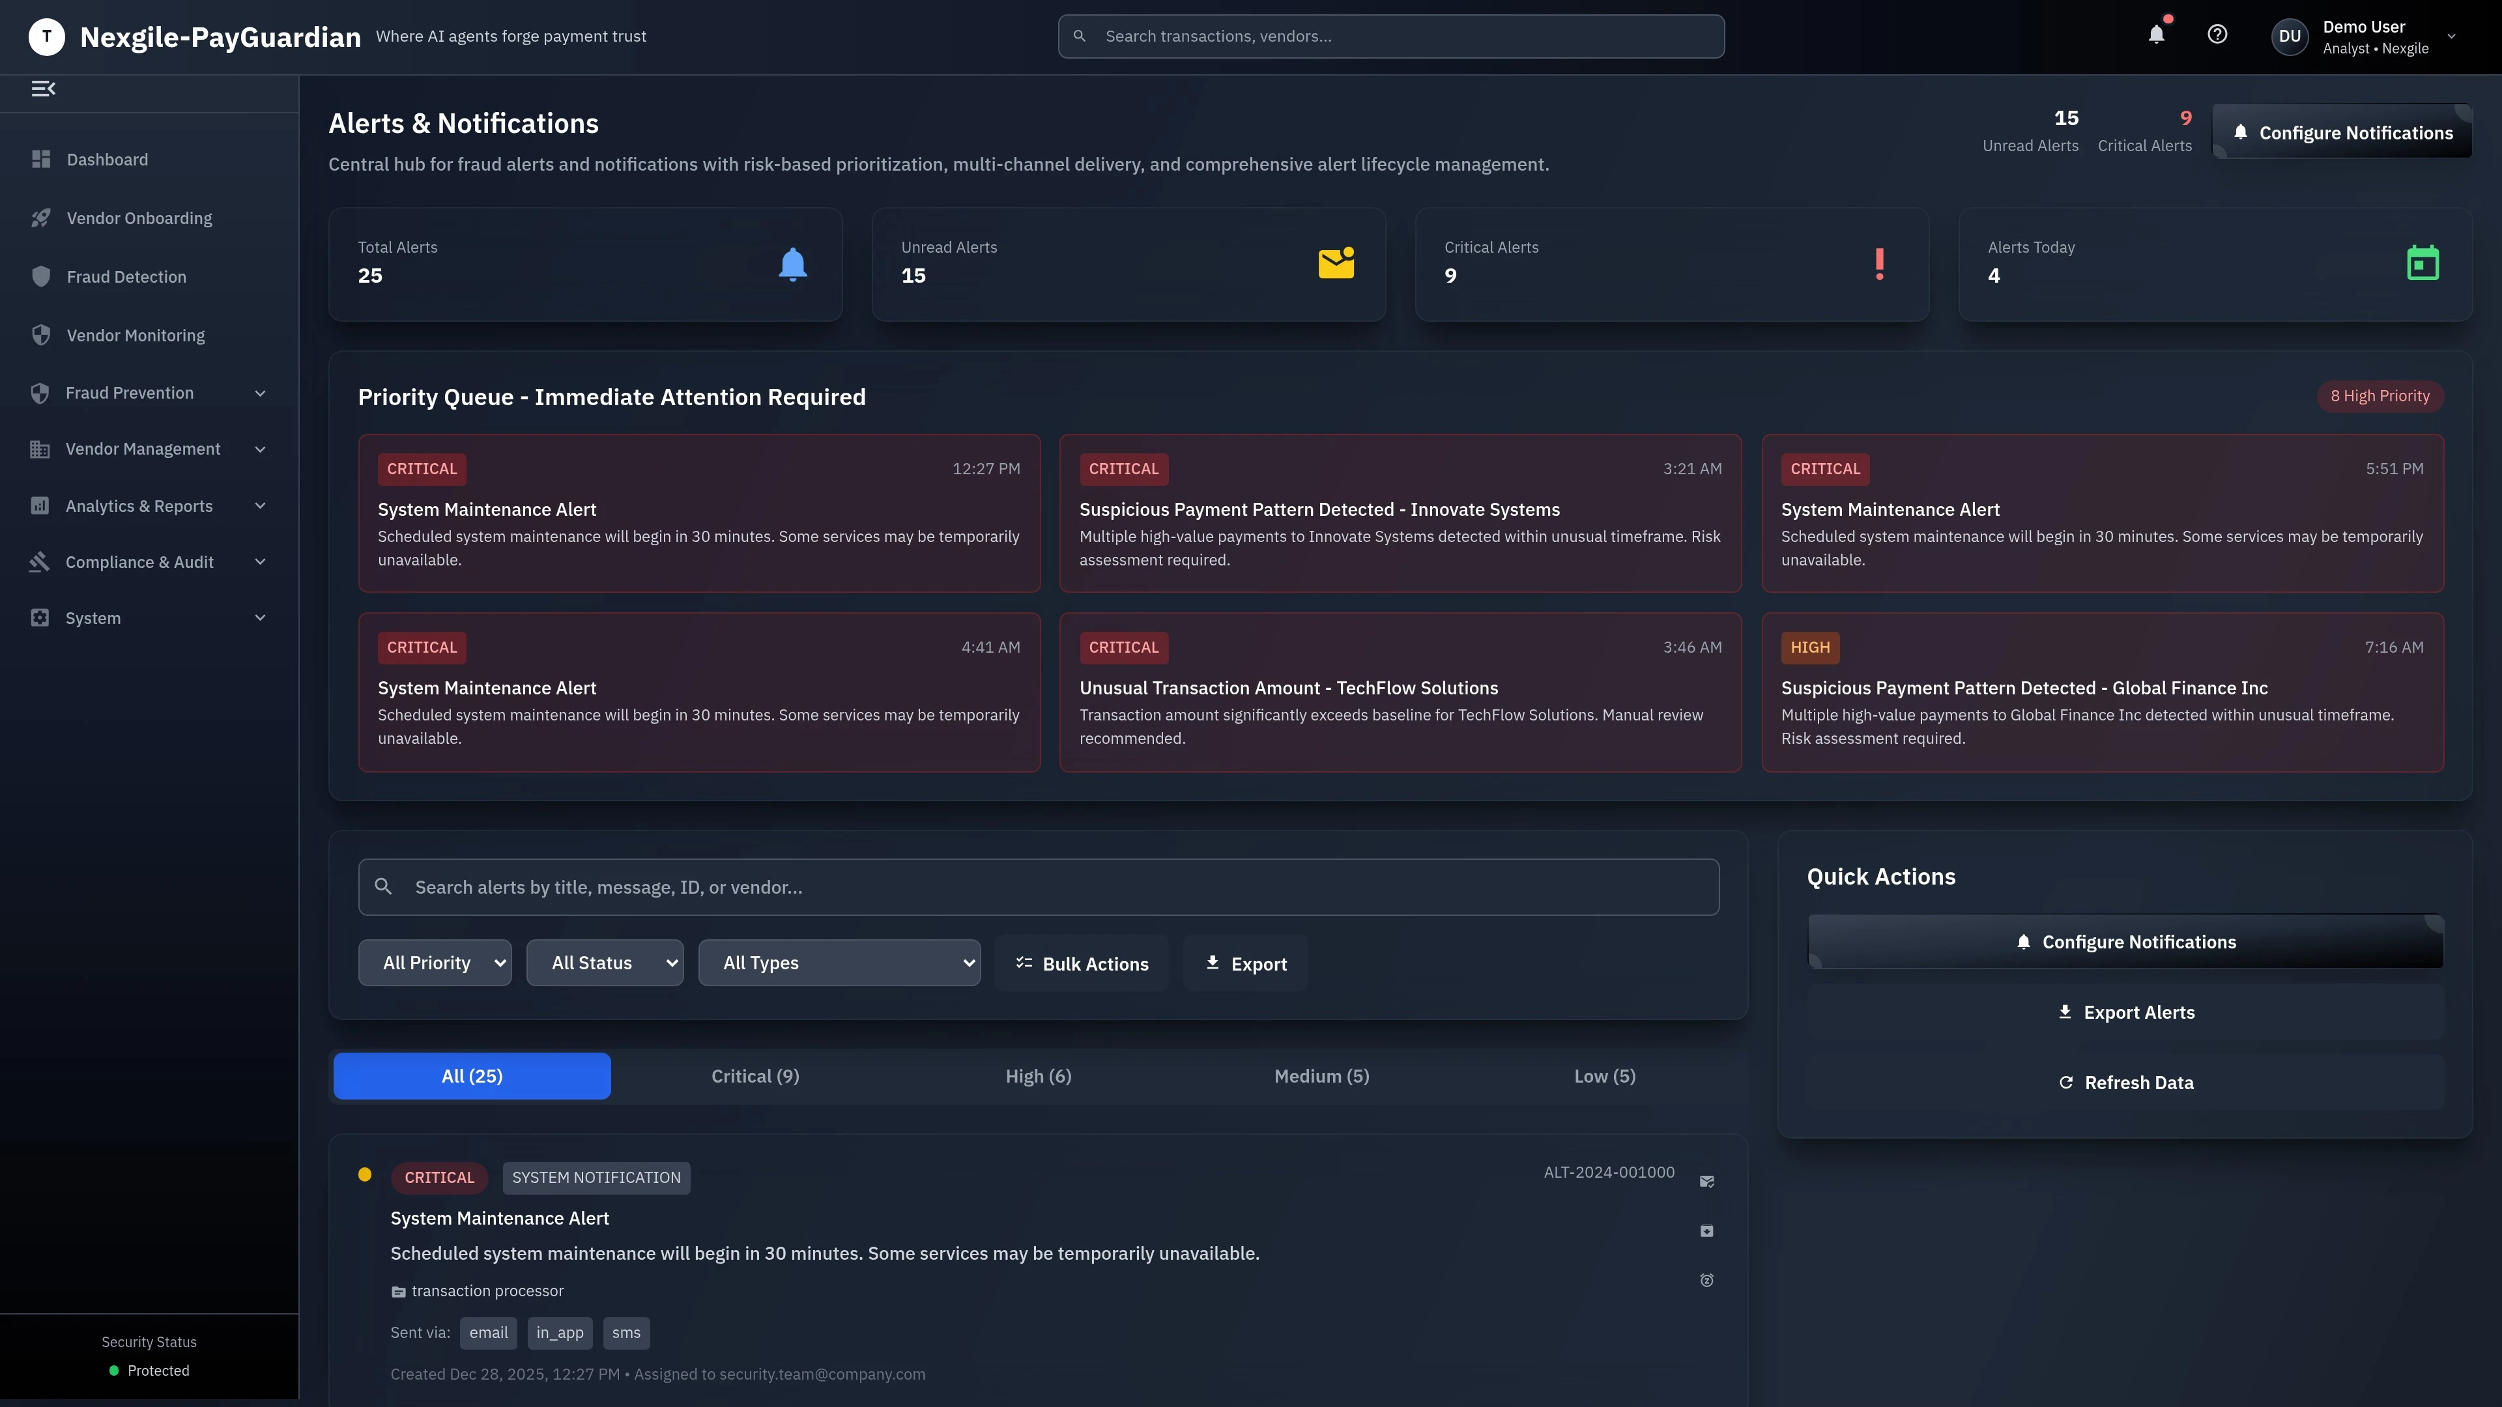The width and height of the screenshot is (2502, 1407).
Task: Snooze the alert with the alarm icon
Action: click(x=1708, y=1280)
